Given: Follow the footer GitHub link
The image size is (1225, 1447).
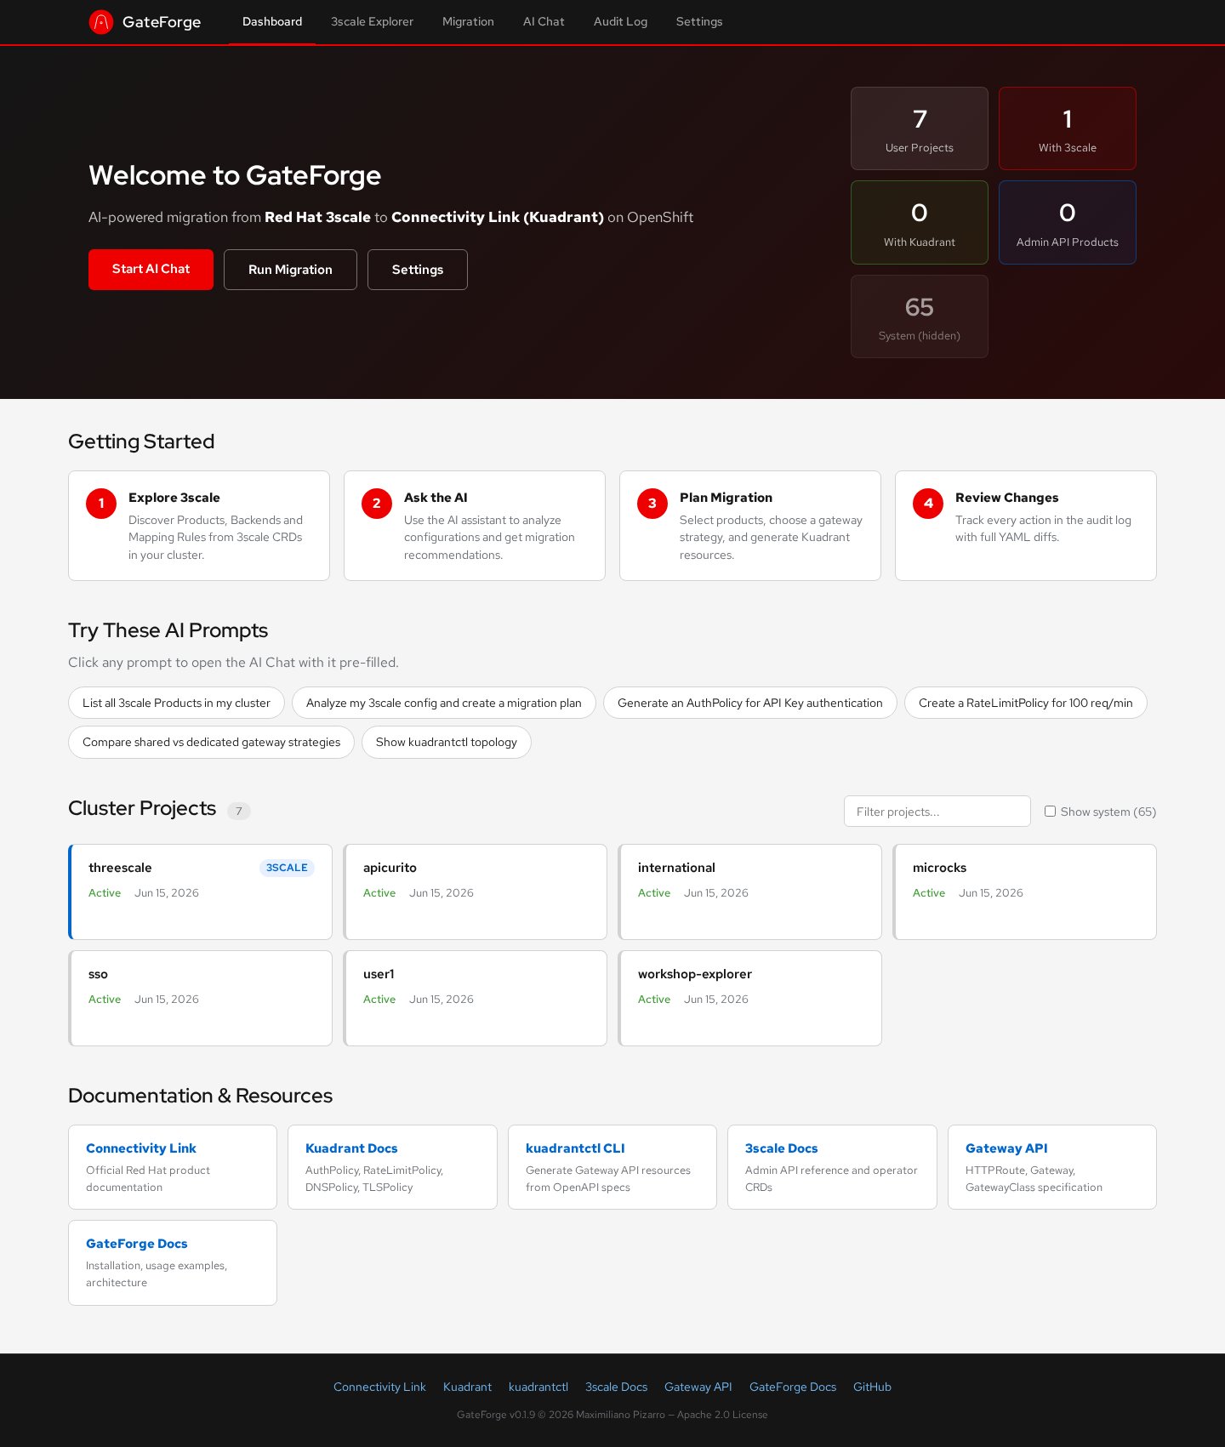Looking at the screenshot, I should click(872, 1387).
